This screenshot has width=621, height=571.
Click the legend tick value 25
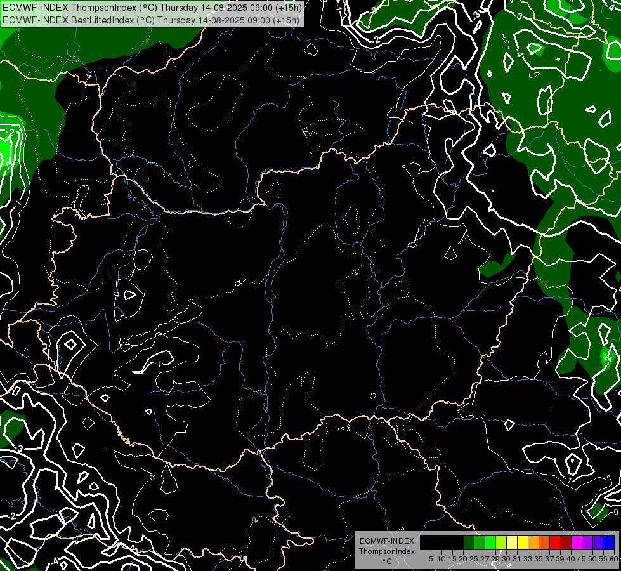coord(474,559)
